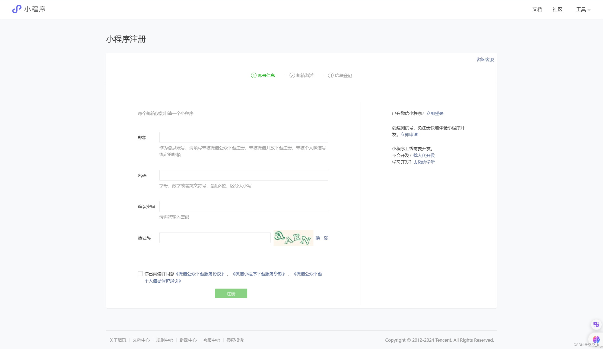Open 《微信小程序平台服务条款》 link
The image size is (603, 349).
pyautogui.click(x=259, y=274)
